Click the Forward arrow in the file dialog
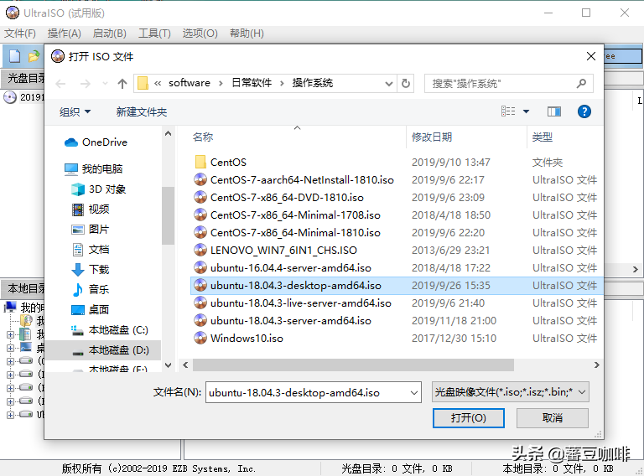 coord(85,84)
